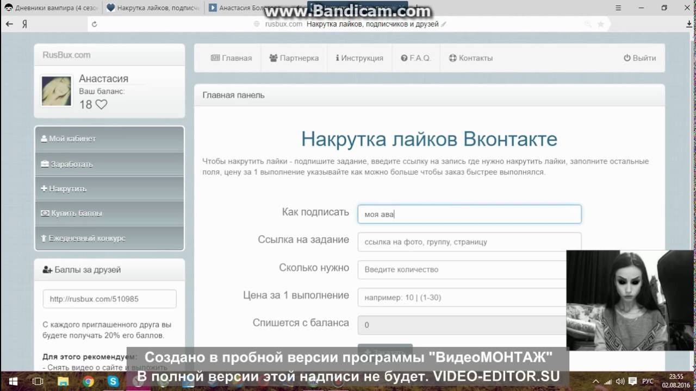Open Заработать in the sidebar

[109, 164]
